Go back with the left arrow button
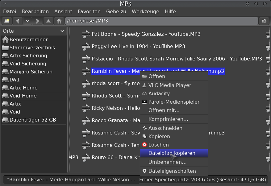271x186 pixels. 17,21
